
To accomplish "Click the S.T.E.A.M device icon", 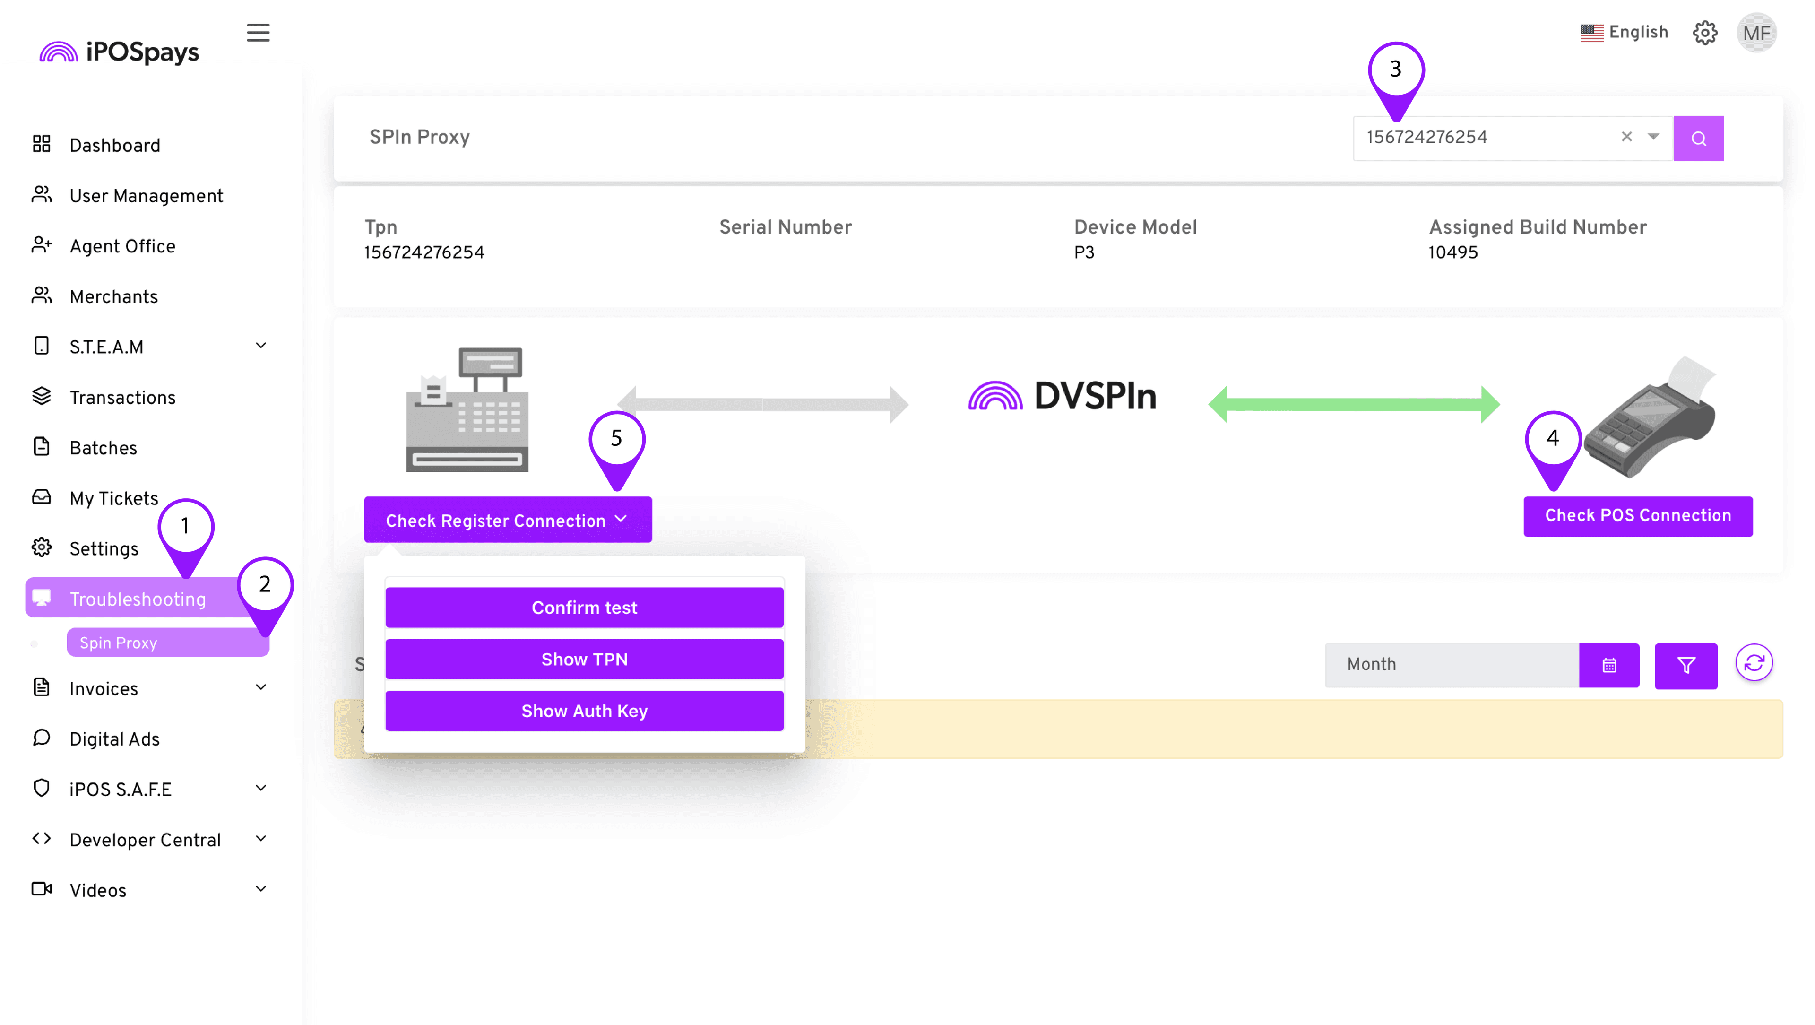I will click(x=42, y=346).
